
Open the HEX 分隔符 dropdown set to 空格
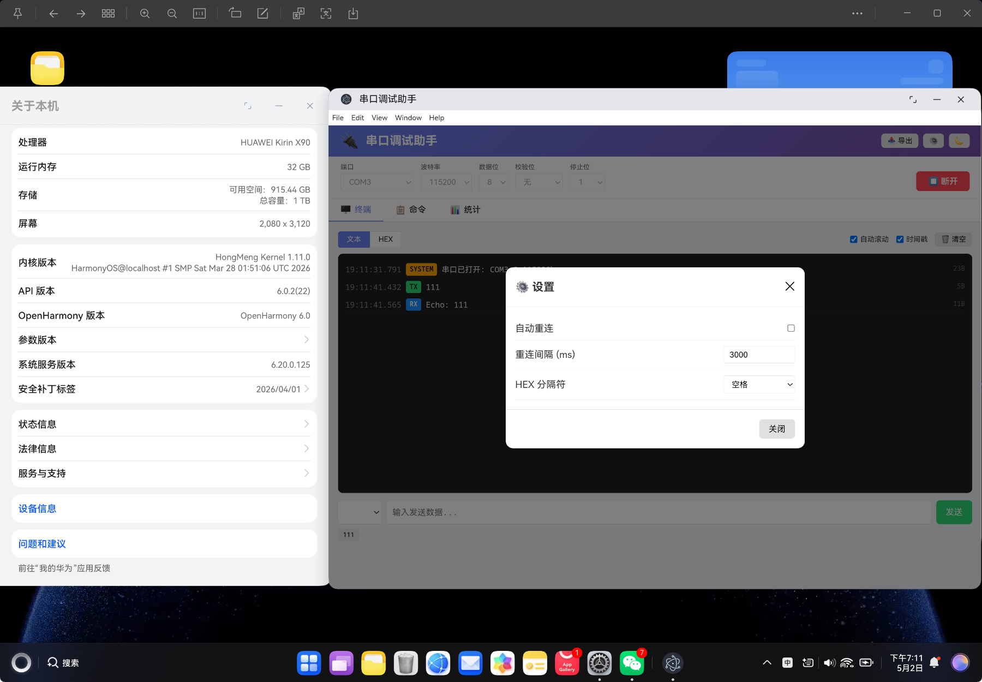759,385
